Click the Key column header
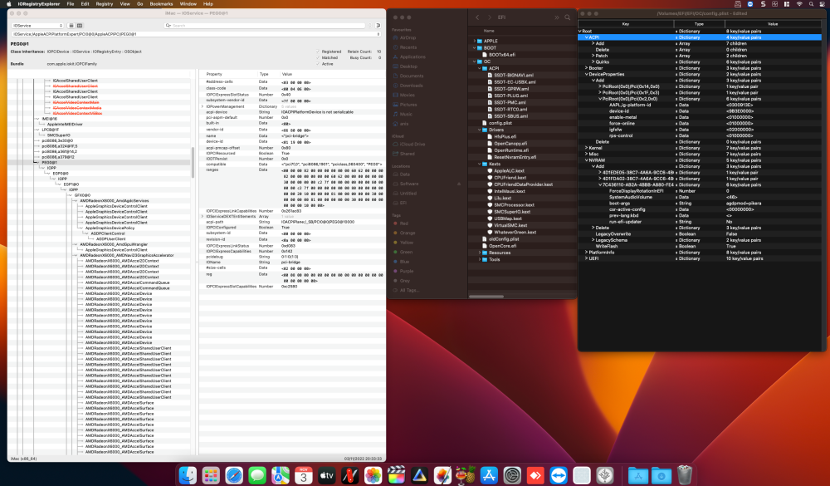Screen dimensions: 830x486 [626, 24]
